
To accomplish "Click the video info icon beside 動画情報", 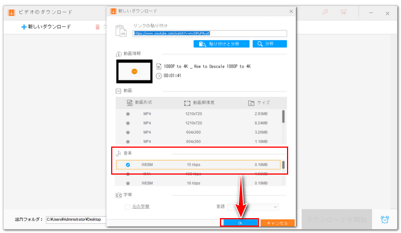I will [x=119, y=53].
